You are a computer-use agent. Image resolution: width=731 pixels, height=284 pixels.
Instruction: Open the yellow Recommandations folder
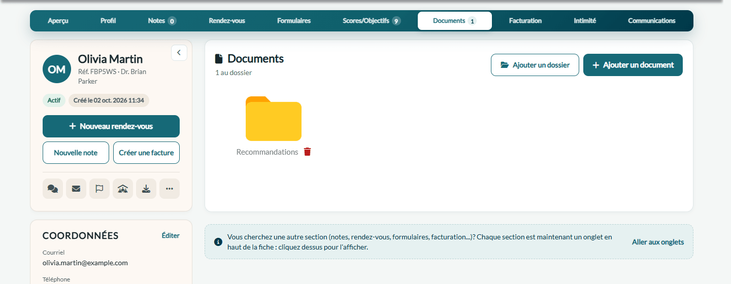click(x=274, y=119)
